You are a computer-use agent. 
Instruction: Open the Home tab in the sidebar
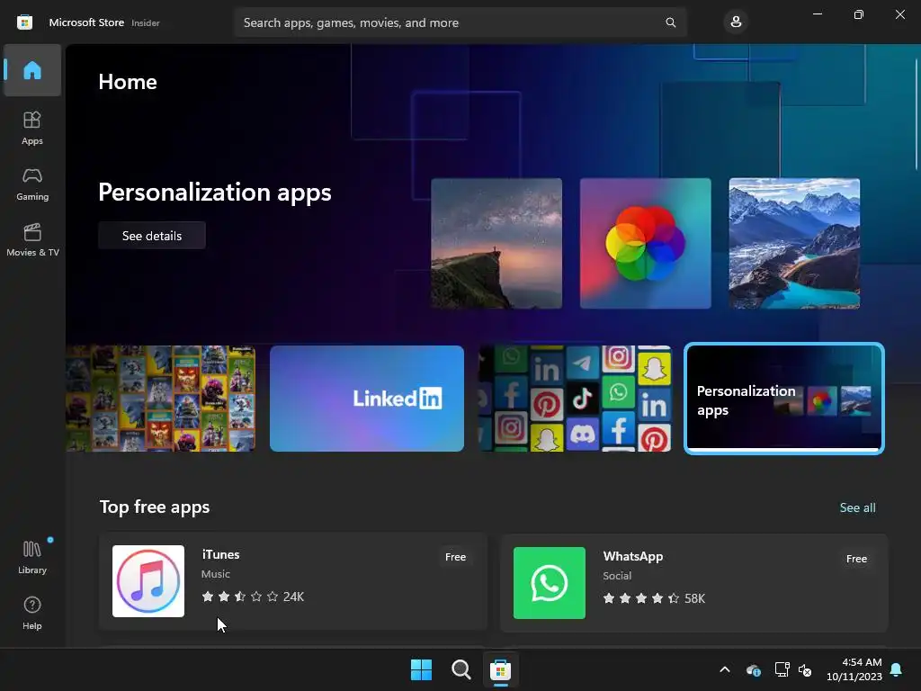point(32,70)
